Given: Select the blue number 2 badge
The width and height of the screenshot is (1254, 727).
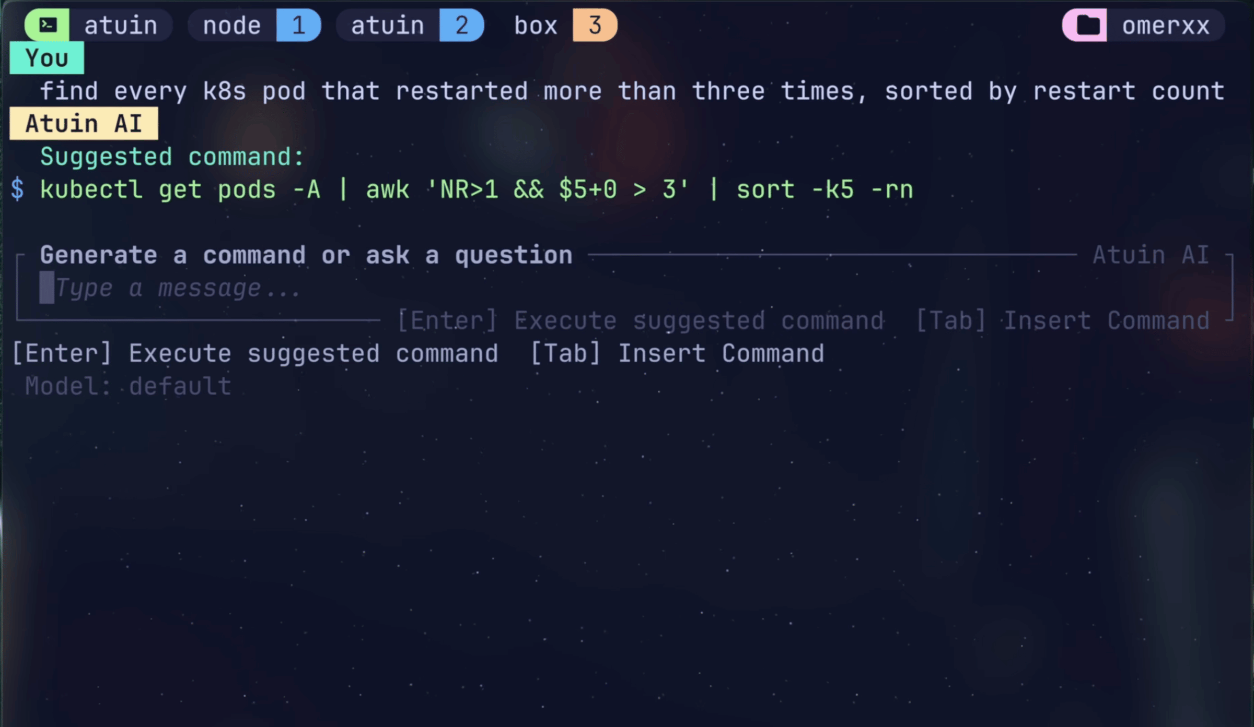Looking at the screenshot, I should point(461,25).
